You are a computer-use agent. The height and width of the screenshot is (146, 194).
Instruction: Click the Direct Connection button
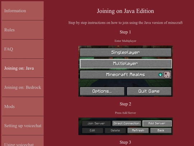pyautogui.click(x=126, y=123)
